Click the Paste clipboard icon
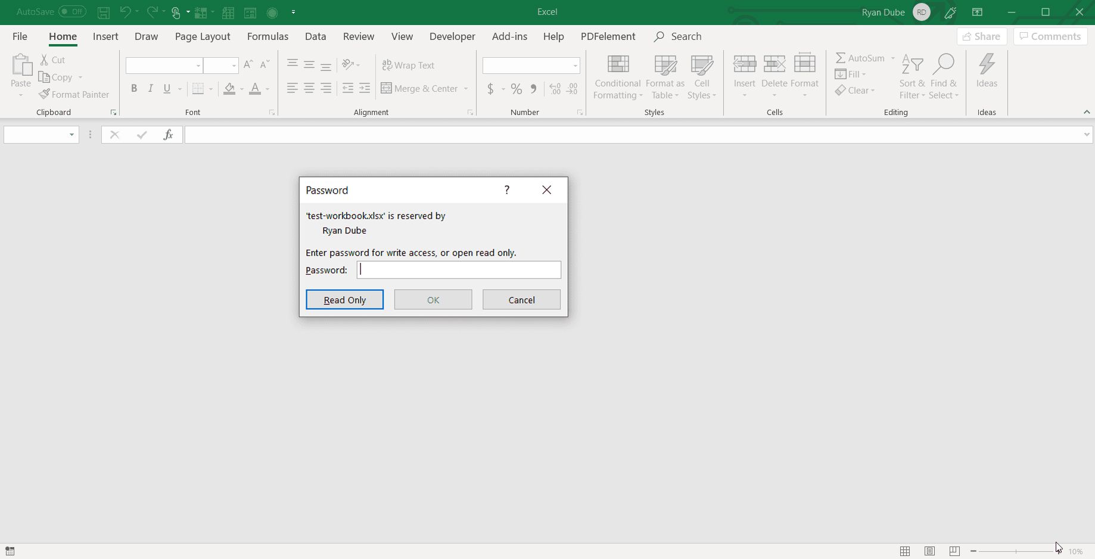Image resolution: width=1095 pixels, height=559 pixels. pyautogui.click(x=21, y=66)
